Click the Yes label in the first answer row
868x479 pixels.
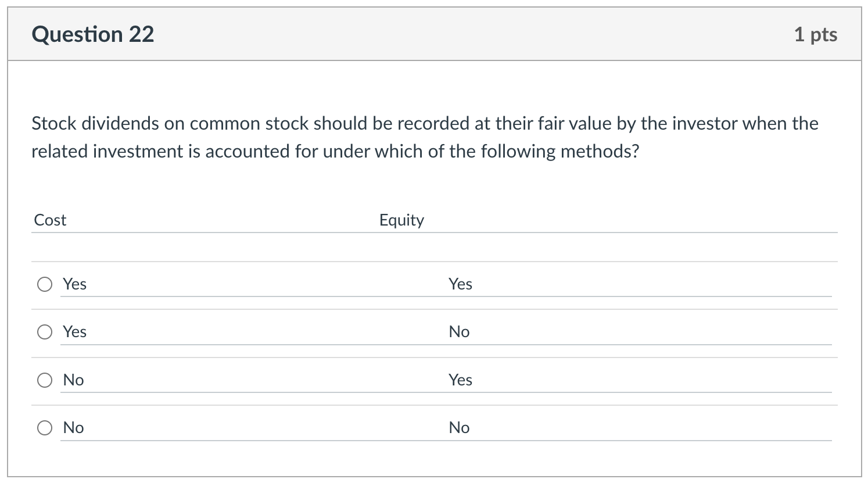click(x=74, y=284)
